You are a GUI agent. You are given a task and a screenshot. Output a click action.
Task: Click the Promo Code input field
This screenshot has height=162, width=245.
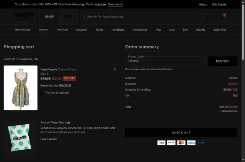point(165,61)
